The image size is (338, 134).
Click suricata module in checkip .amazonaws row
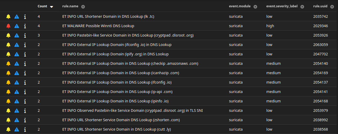point(236,63)
